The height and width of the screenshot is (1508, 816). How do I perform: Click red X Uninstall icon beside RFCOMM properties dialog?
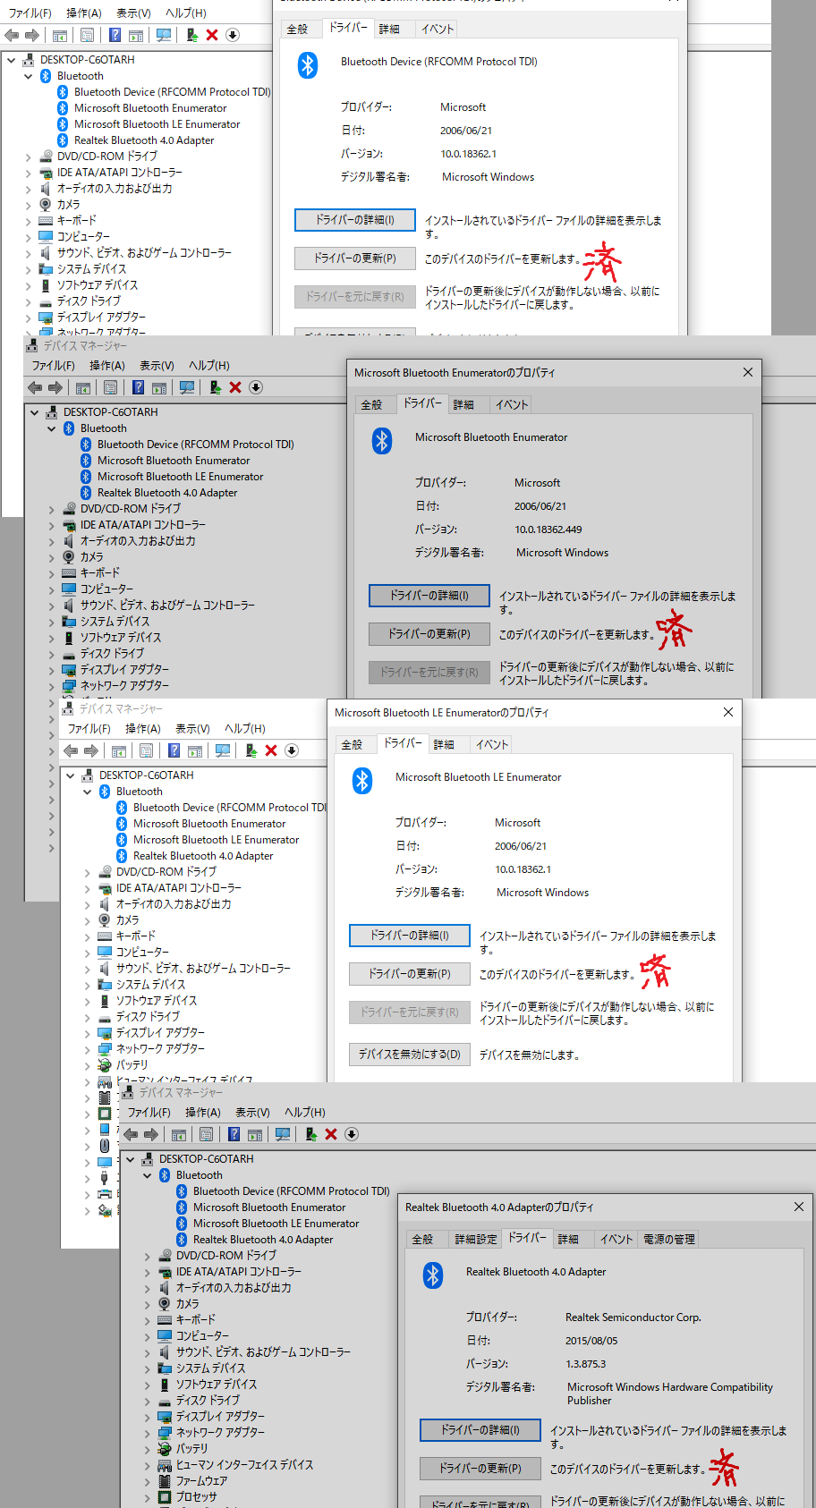click(212, 35)
